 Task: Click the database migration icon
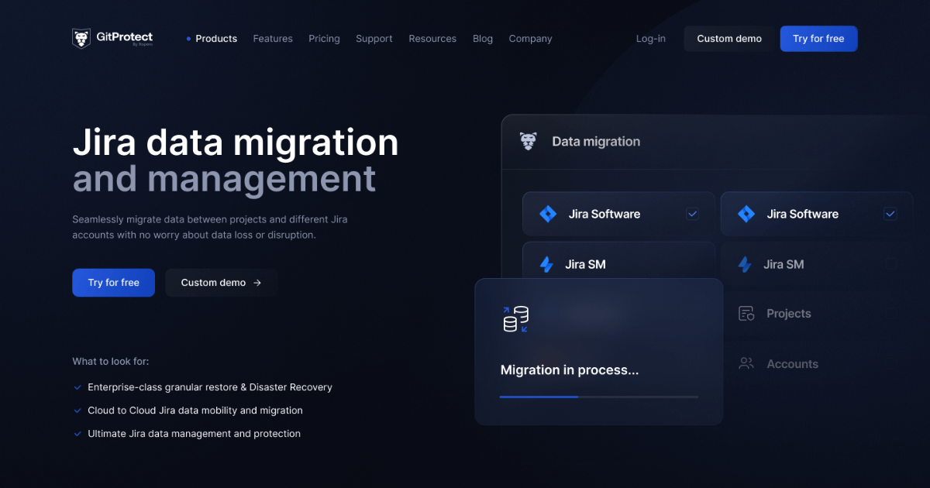pyautogui.click(x=515, y=319)
